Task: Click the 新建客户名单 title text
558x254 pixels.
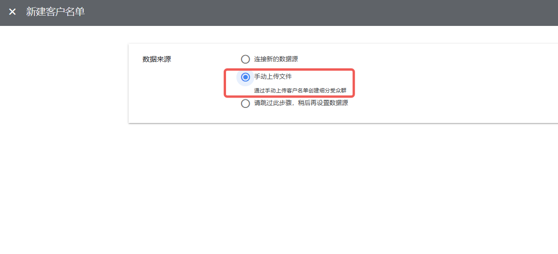Action: [x=56, y=12]
